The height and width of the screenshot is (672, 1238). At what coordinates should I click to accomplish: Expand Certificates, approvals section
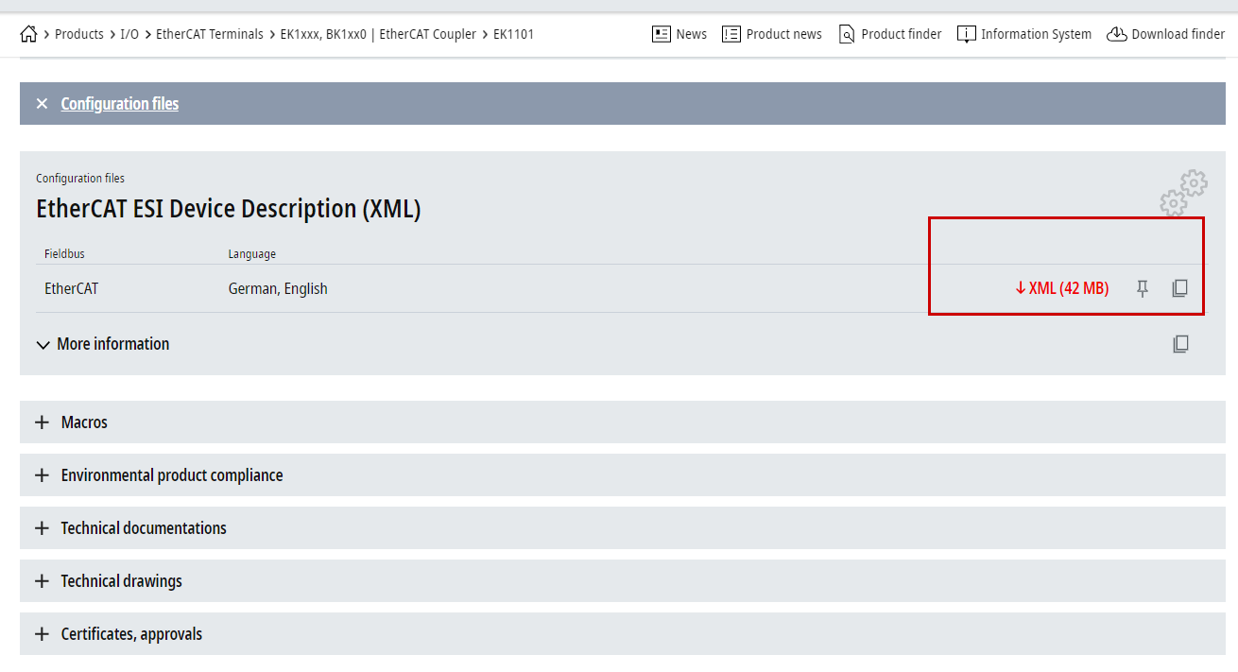[621, 634]
